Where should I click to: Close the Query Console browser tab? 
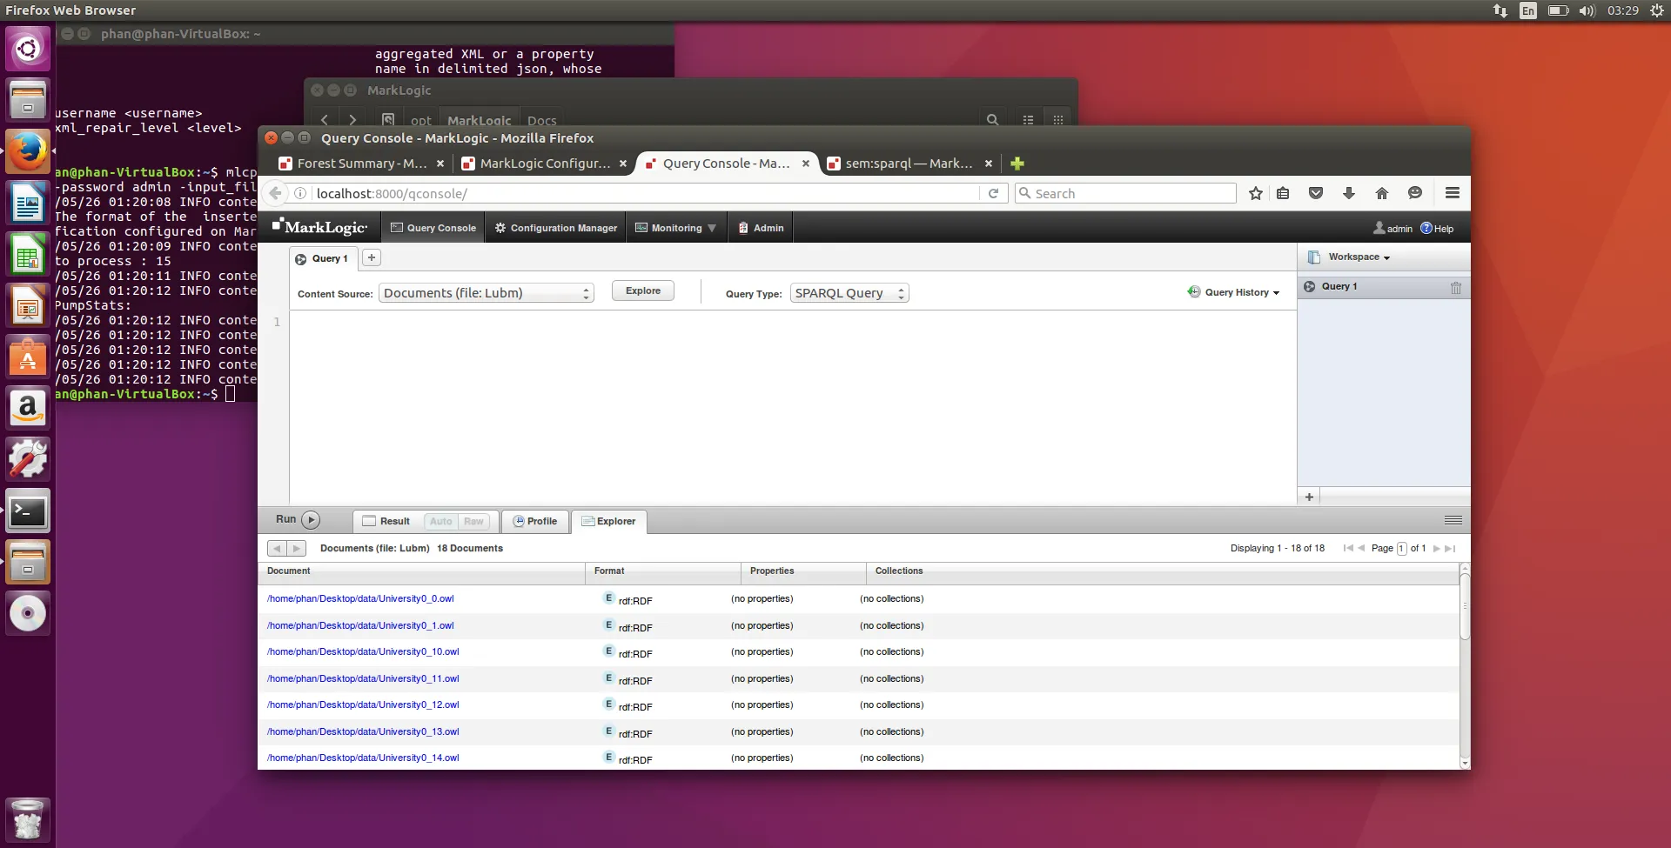coord(805,164)
